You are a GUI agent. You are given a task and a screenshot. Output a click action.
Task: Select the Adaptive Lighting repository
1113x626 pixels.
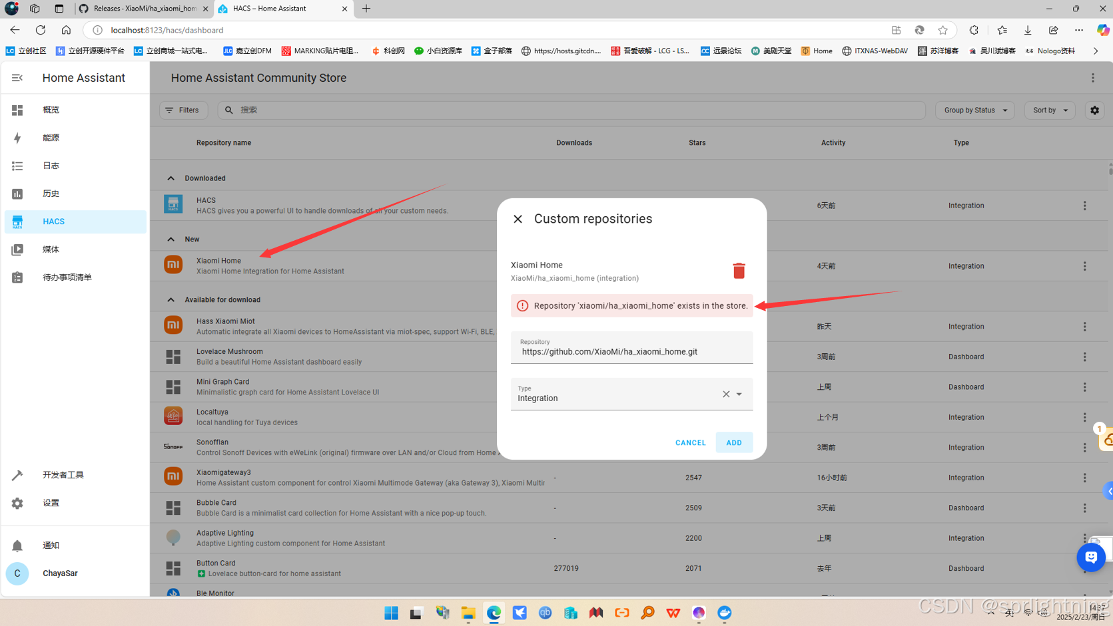pyautogui.click(x=629, y=538)
